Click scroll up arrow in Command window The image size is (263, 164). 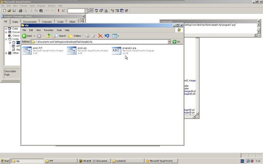pyautogui.click(x=258, y=25)
